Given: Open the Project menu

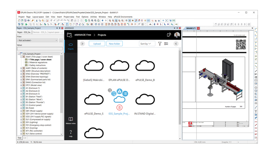Looking at the screenshot, I should tap(21, 17).
